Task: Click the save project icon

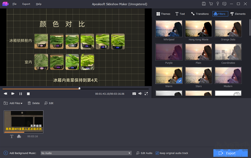Action: [x=204, y=4]
